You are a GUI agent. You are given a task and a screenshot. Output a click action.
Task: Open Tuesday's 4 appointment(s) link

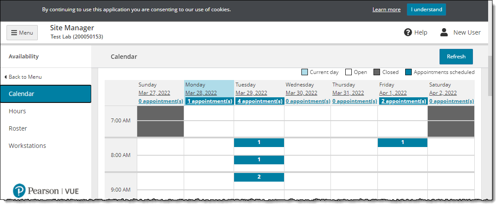click(259, 101)
